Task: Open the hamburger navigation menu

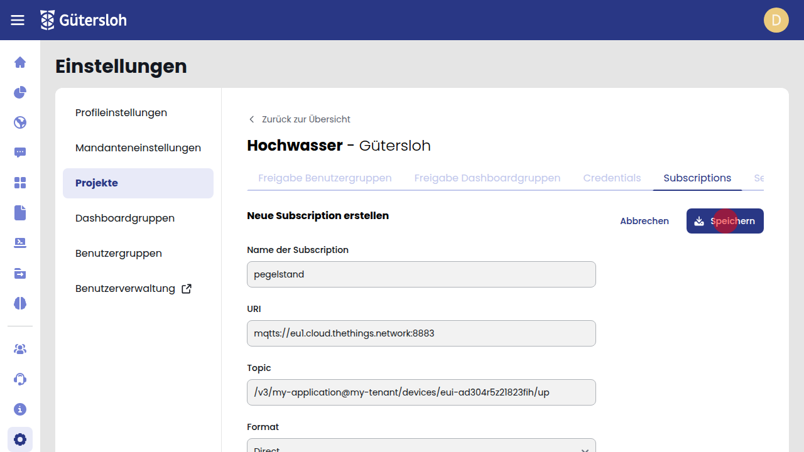Action: 18,20
